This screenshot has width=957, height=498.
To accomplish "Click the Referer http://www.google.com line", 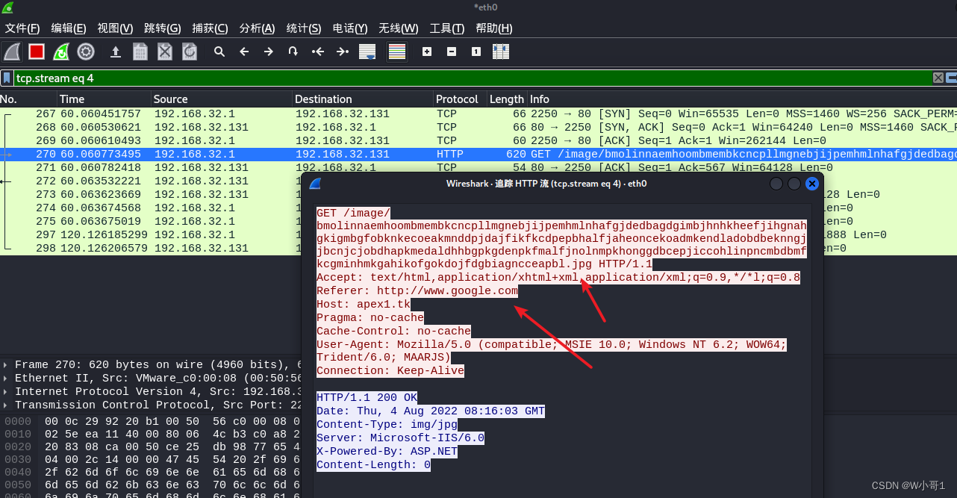I will (417, 290).
